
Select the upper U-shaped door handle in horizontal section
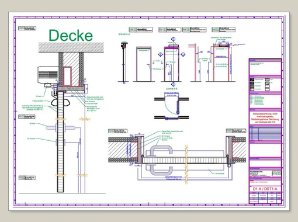pos(161,151)
